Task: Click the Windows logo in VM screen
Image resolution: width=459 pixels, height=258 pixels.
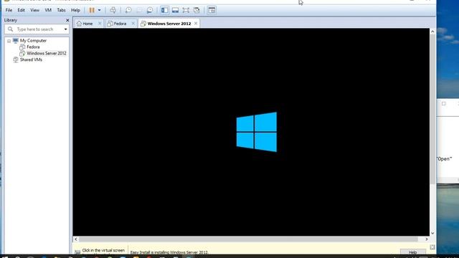Action: [257, 132]
